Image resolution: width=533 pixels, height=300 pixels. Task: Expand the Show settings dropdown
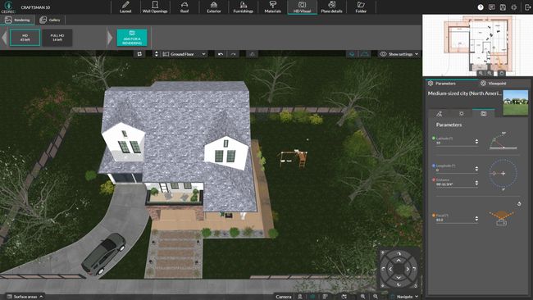pos(399,54)
